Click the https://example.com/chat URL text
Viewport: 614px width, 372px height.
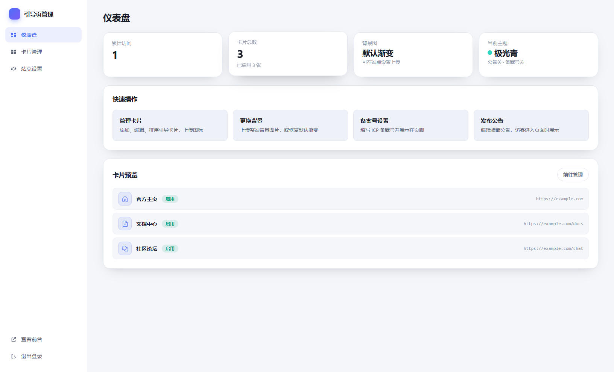(x=553, y=248)
